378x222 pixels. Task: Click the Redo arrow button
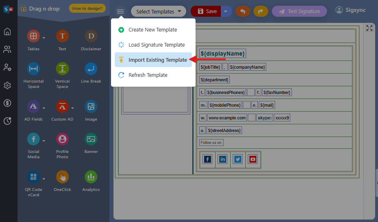pyautogui.click(x=260, y=11)
